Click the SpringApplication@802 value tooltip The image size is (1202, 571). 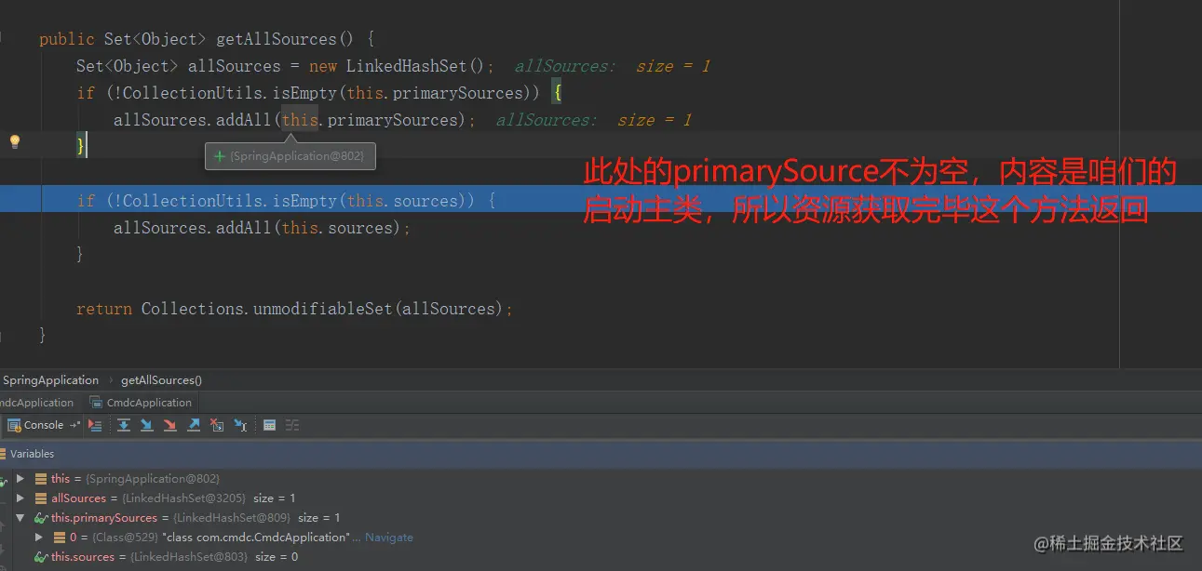pyautogui.click(x=290, y=157)
